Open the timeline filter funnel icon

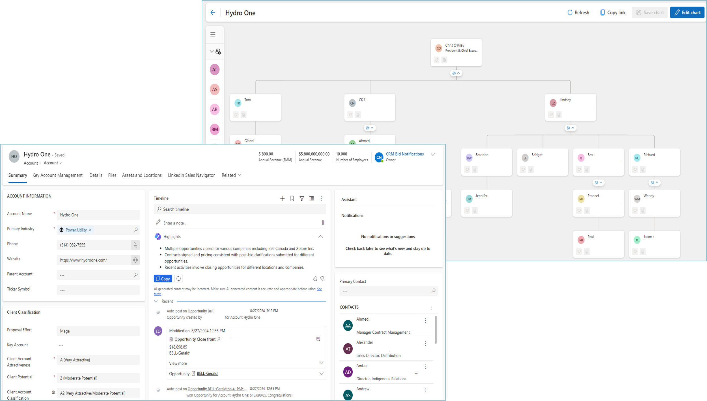pyautogui.click(x=302, y=199)
